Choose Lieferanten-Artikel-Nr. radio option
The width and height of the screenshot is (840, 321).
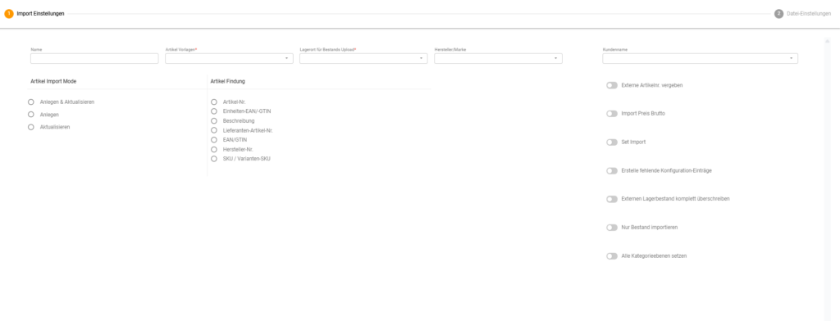click(x=214, y=130)
